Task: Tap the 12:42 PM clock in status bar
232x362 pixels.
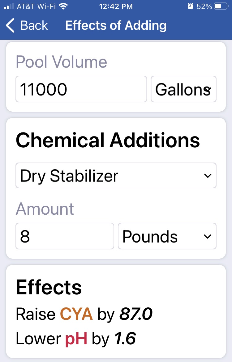Action: 116,7
